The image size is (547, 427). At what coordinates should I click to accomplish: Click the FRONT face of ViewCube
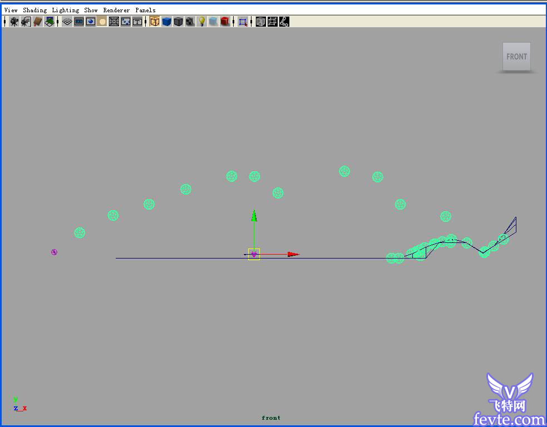(516, 57)
